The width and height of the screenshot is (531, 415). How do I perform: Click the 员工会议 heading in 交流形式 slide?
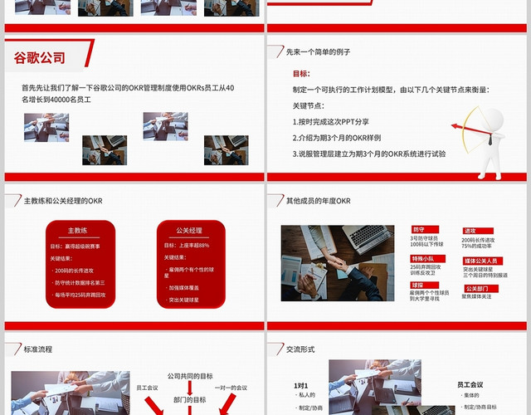click(x=470, y=385)
